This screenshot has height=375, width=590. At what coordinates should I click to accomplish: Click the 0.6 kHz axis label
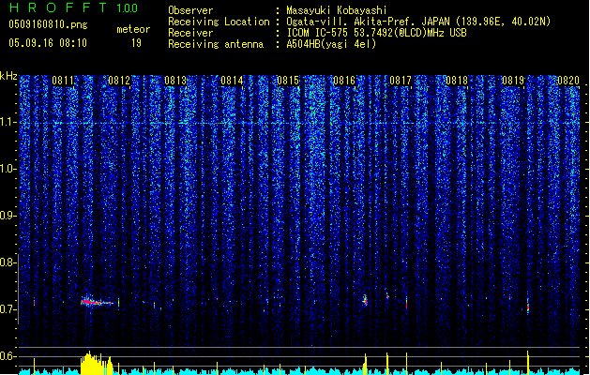pyautogui.click(x=8, y=356)
